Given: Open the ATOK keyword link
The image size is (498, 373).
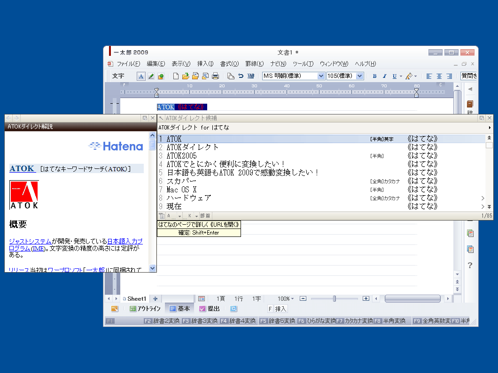Looking at the screenshot, I should click(22, 168).
